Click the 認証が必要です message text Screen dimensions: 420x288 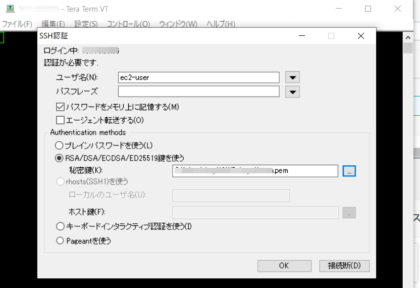[71, 63]
